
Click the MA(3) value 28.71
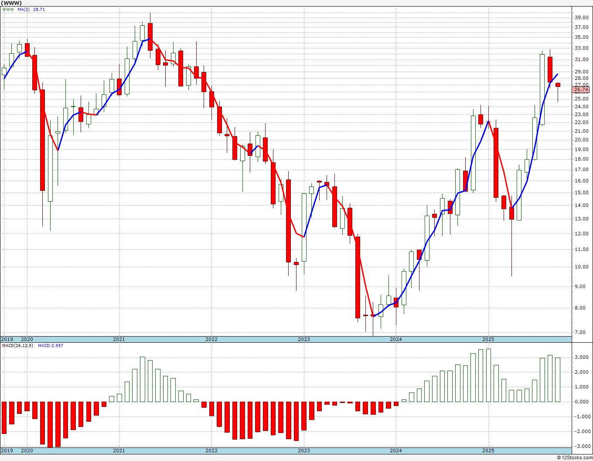39,9
